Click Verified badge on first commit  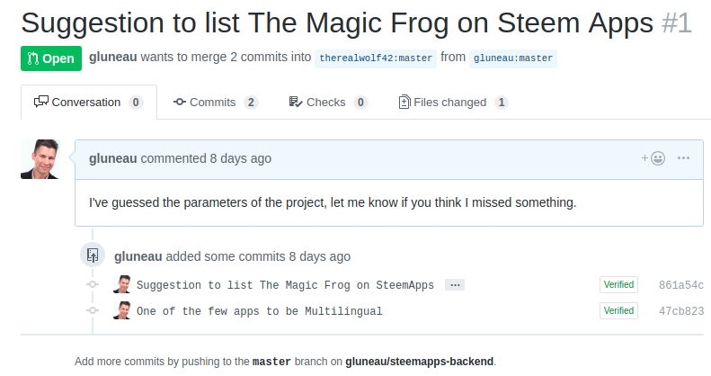[618, 285]
